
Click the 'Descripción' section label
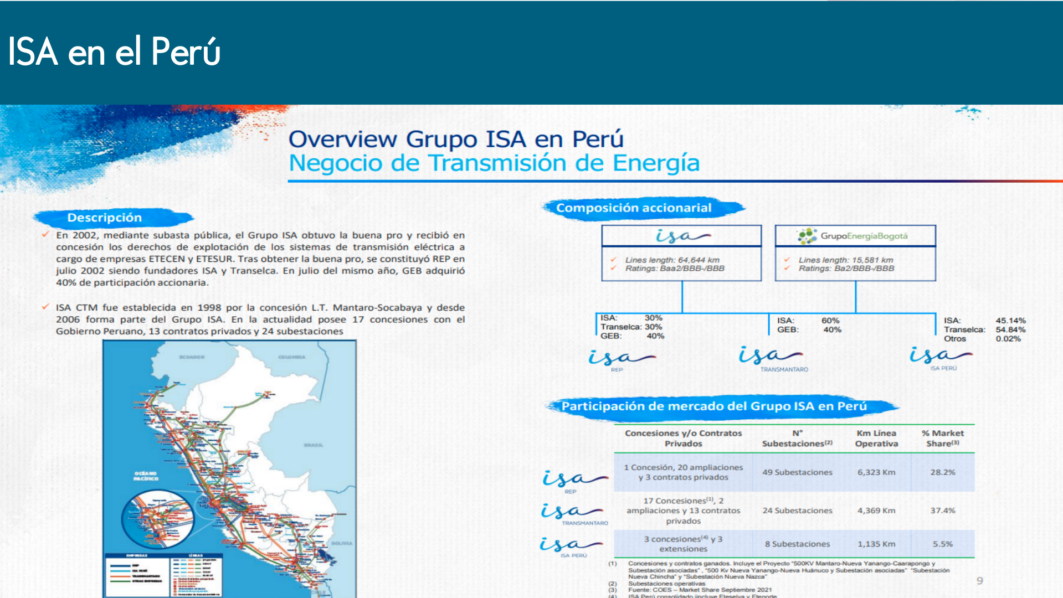pyautogui.click(x=105, y=218)
